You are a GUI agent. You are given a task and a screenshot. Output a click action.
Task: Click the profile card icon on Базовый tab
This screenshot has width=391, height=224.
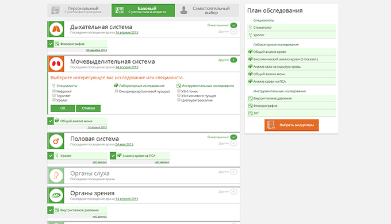(x=120, y=10)
